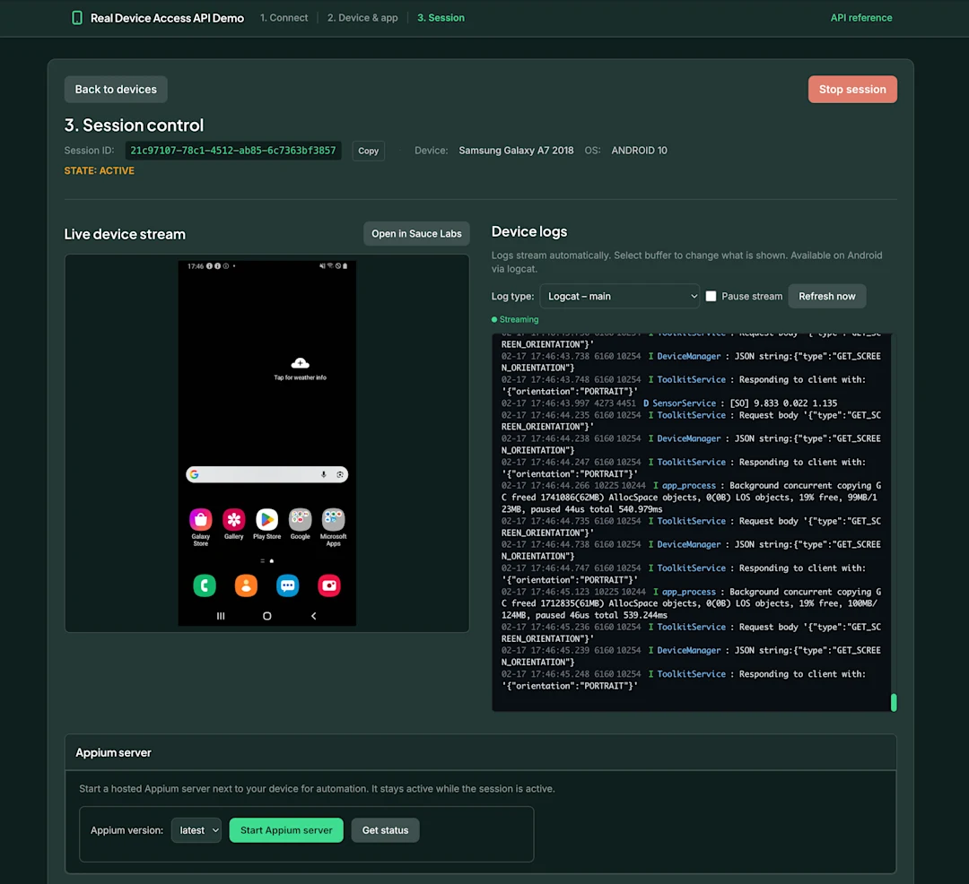Image resolution: width=969 pixels, height=884 pixels.
Task: Tap Android back navigation arrow
Action: tap(313, 616)
